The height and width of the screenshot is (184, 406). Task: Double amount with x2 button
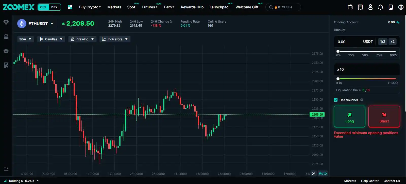coord(393,42)
